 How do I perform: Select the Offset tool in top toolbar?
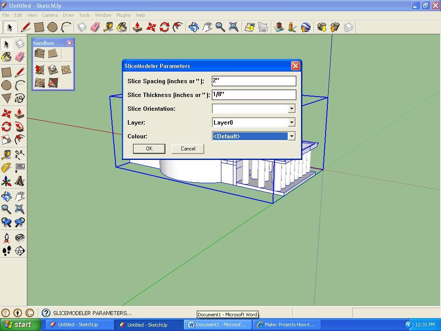pos(178,27)
